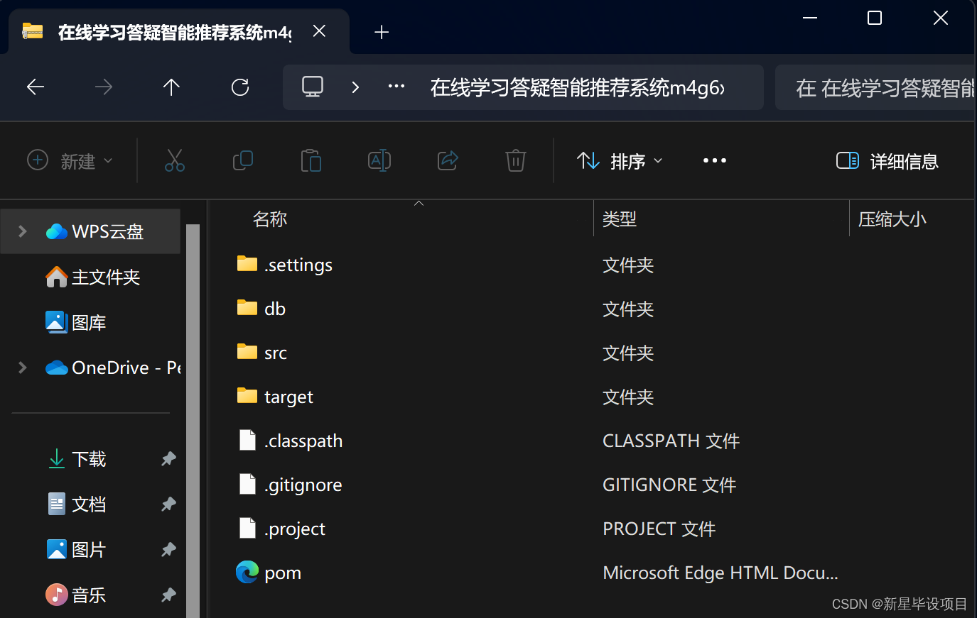
Task: Cut the selected item using the scissors icon
Action: (175, 160)
